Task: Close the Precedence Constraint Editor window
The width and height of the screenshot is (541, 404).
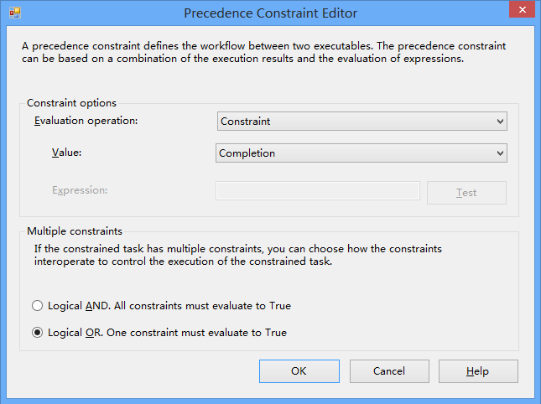Action: (x=522, y=10)
